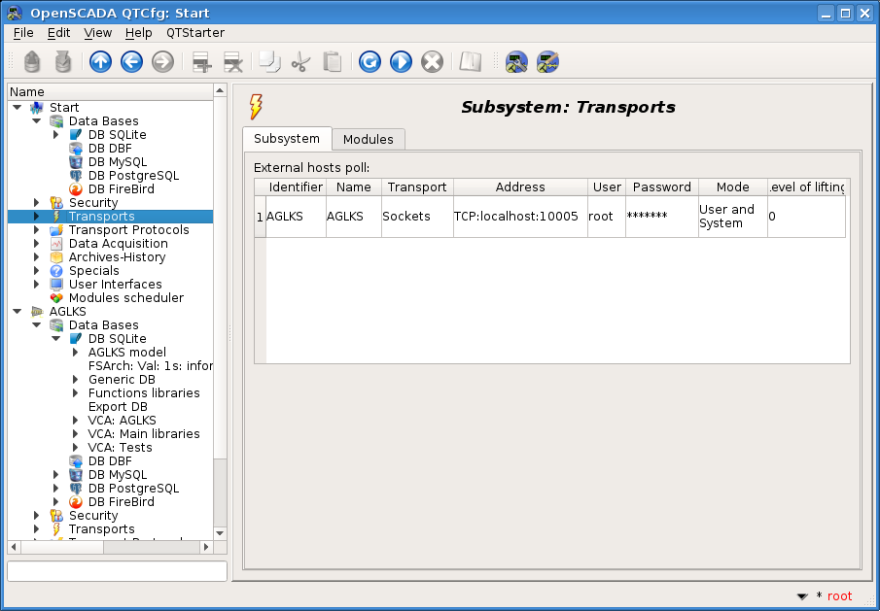Click the DB MySQL icon under Start
Viewport: 880px width, 611px height.
tap(76, 162)
